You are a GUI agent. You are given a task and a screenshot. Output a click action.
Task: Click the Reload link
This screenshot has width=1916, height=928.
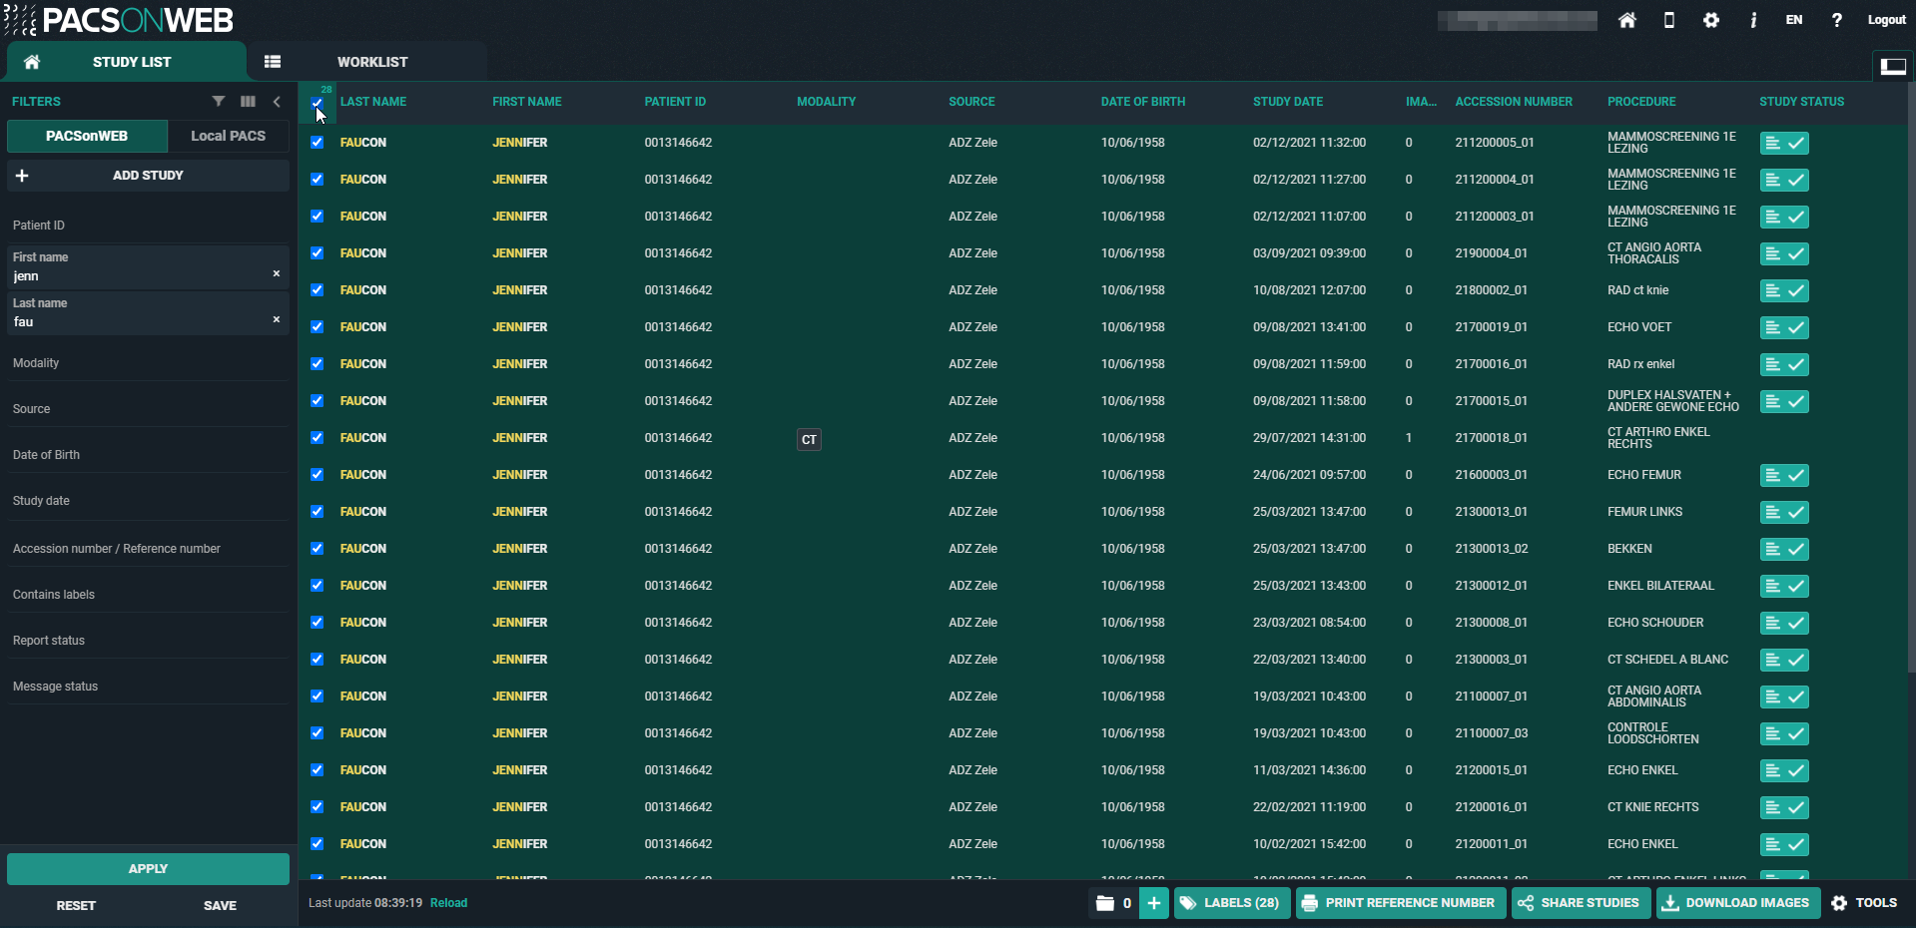[448, 903]
